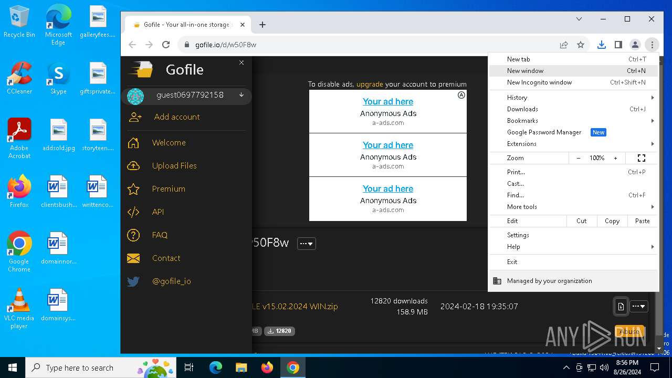Click Task View button on taskbar
Viewport: 672px width, 378px height.
click(x=189, y=367)
